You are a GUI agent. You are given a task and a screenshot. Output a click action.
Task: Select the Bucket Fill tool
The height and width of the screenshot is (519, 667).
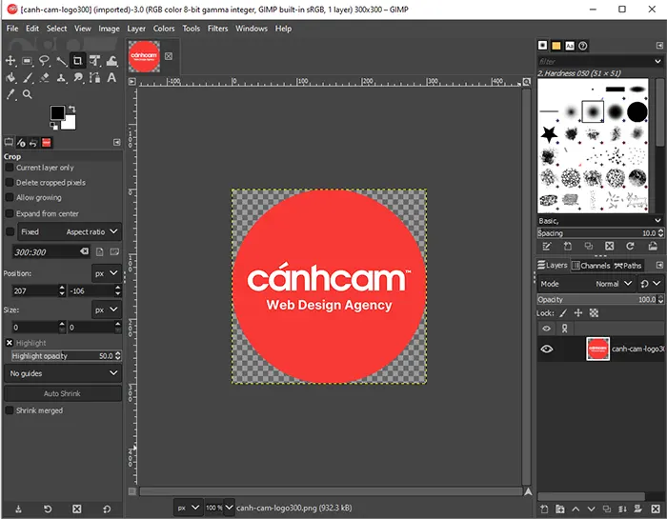[x=11, y=78]
